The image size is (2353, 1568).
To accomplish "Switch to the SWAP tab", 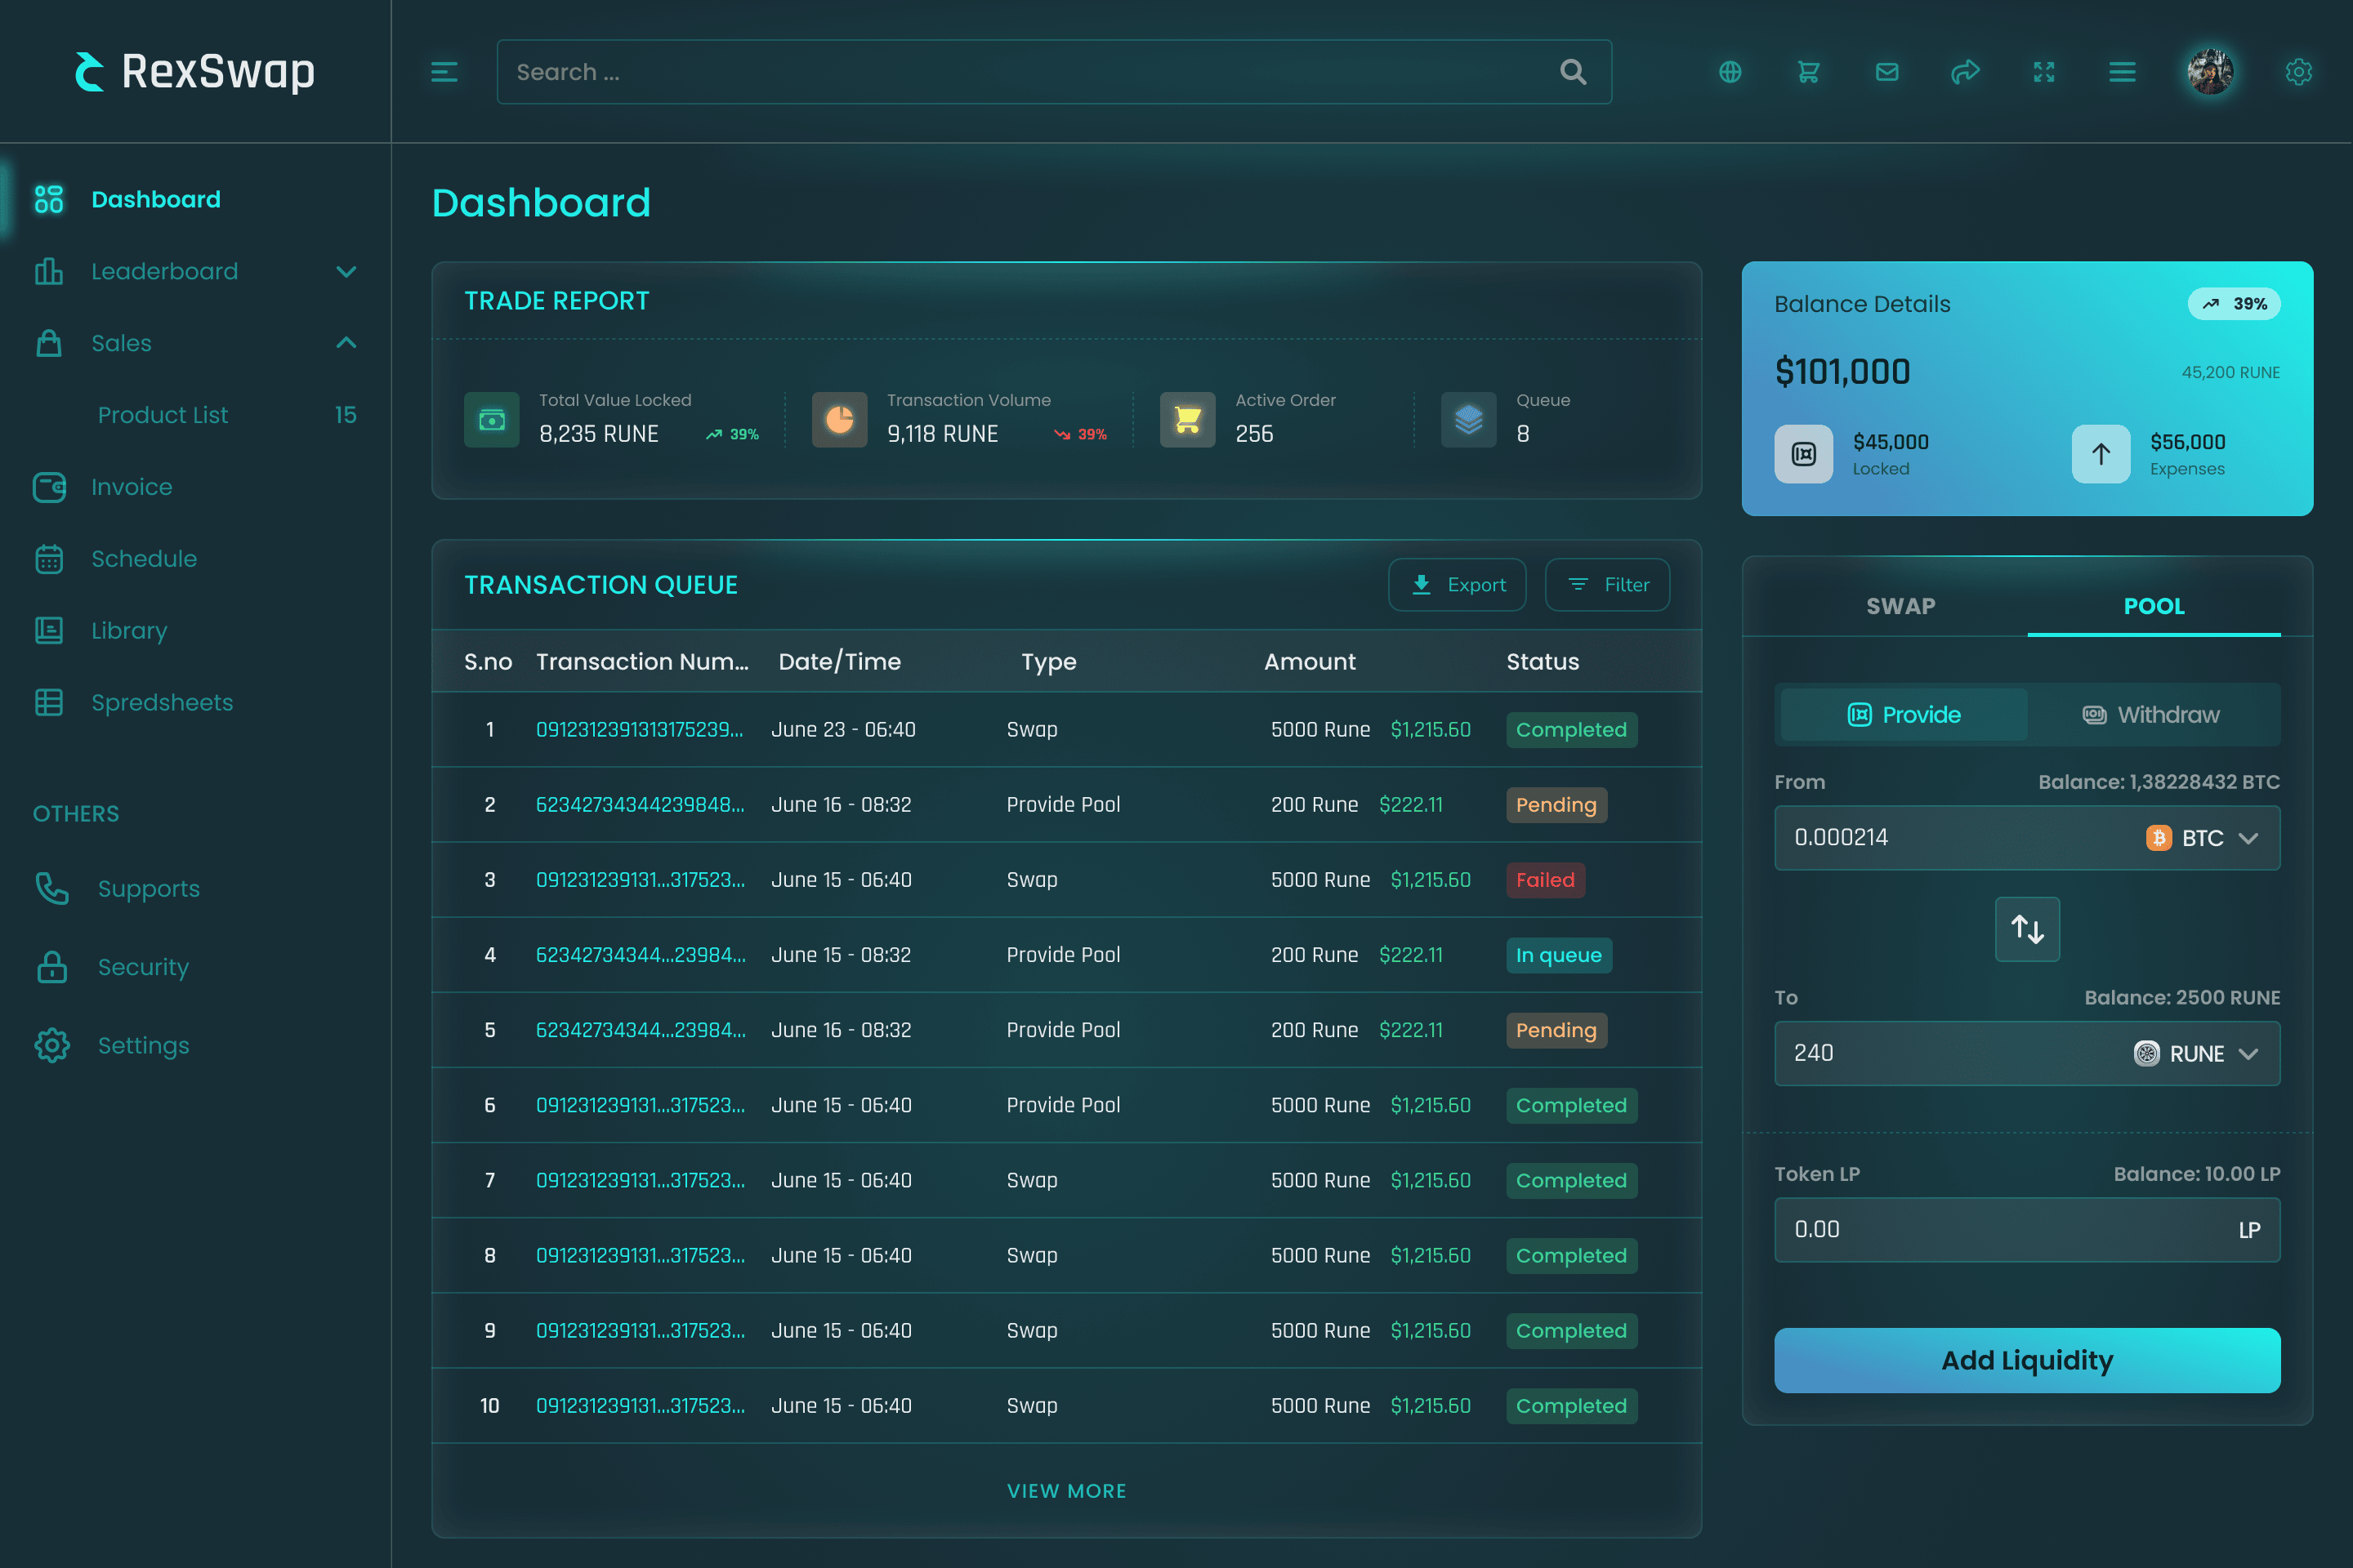I will (1901, 606).
